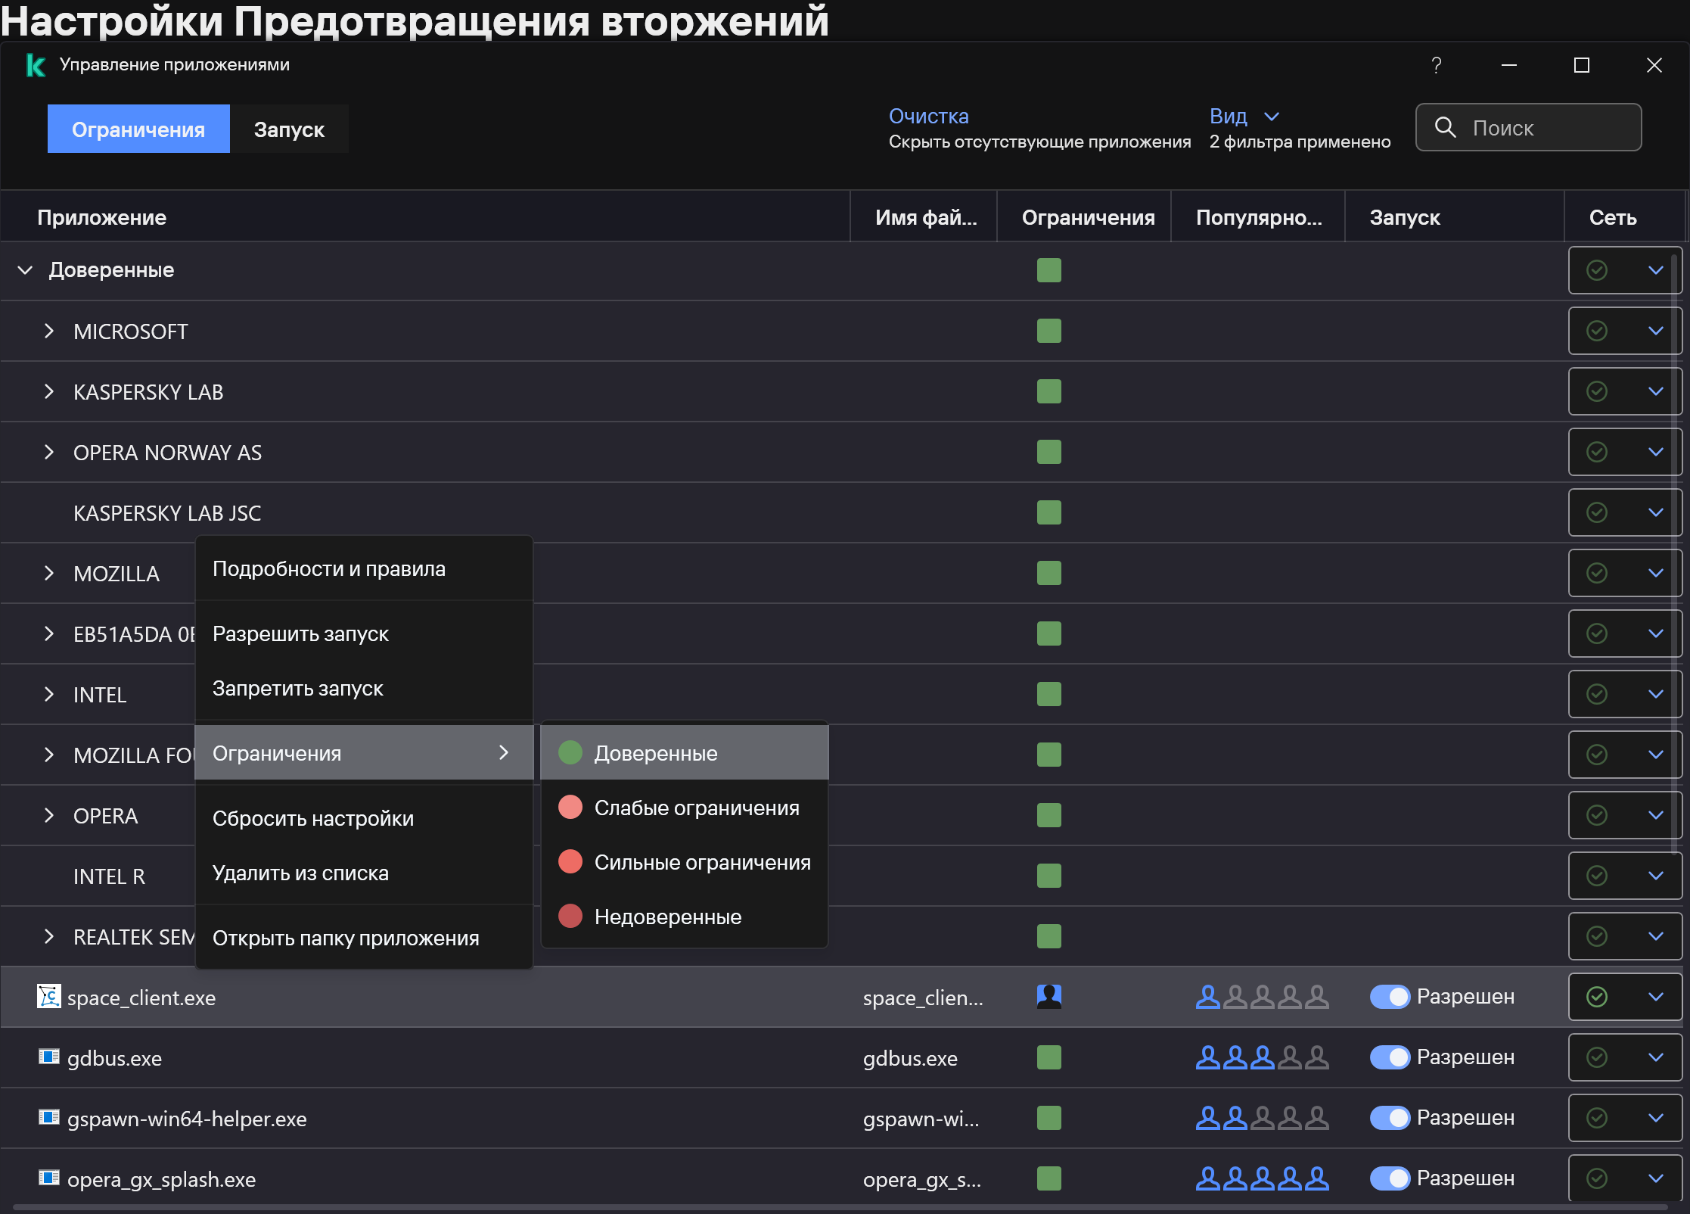The image size is (1690, 1214).
Task: Sort by the Имя фай... column header
Action: [x=924, y=217]
